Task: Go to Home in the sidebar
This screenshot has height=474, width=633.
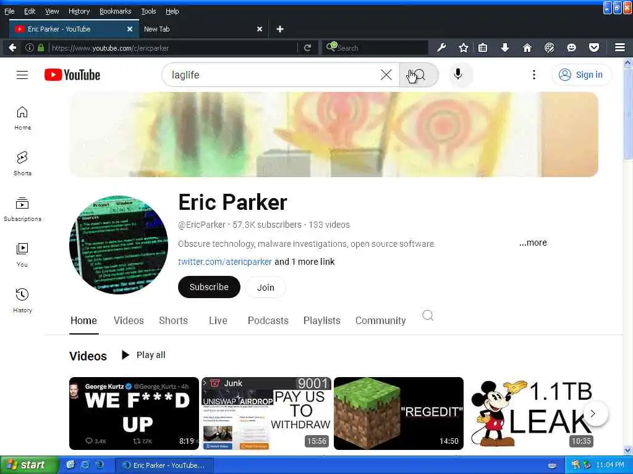Action: point(22,118)
